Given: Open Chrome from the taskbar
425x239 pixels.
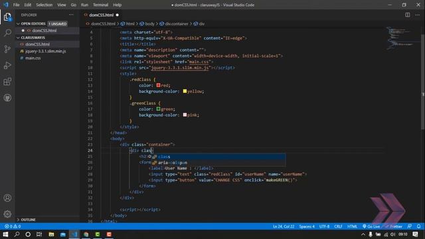Looking at the screenshot, I should point(86,234).
